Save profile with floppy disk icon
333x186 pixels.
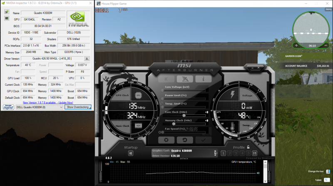(254, 153)
